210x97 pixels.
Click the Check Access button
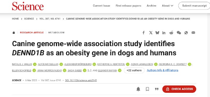tap(179, 89)
